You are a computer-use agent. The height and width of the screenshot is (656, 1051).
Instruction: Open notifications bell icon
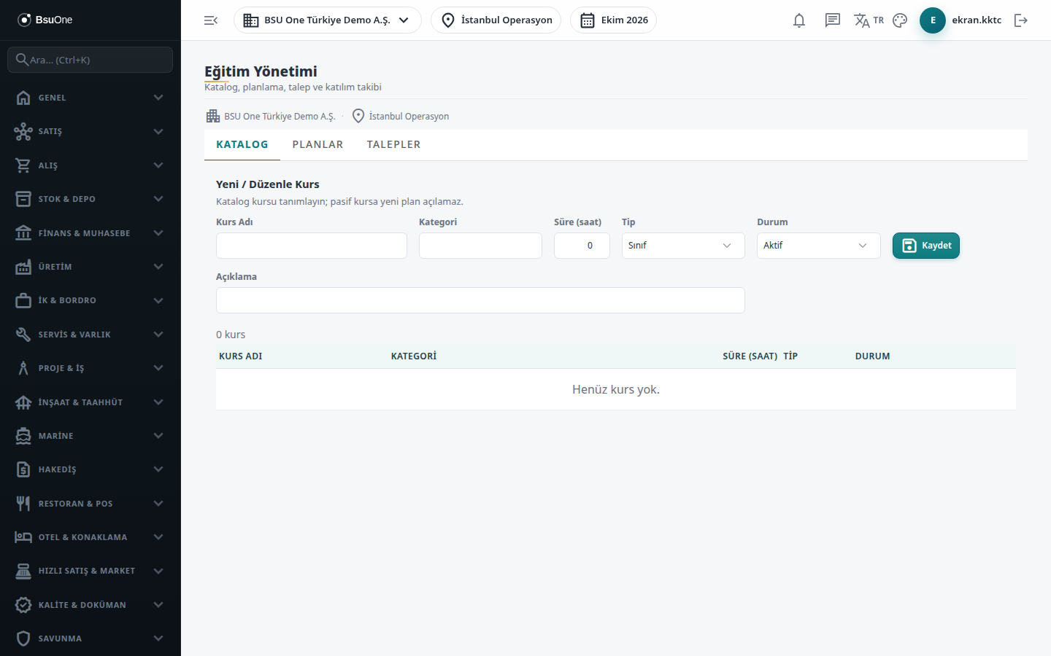799,20
